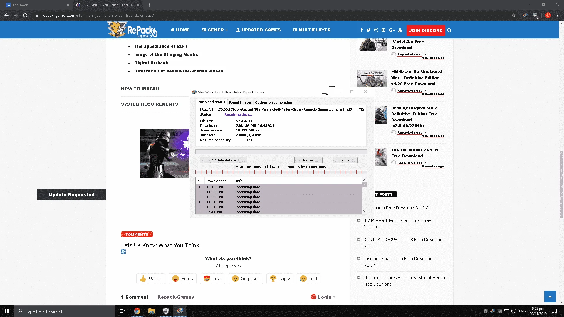The height and width of the screenshot is (317, 564).
Task: Open Love and Submission Free Download link
Action: click(398, 262)
